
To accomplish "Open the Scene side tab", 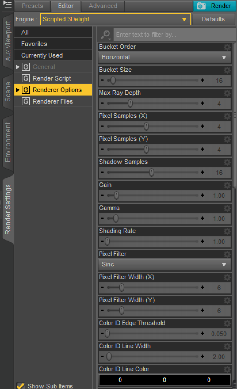I will click(x=8, y=92).
